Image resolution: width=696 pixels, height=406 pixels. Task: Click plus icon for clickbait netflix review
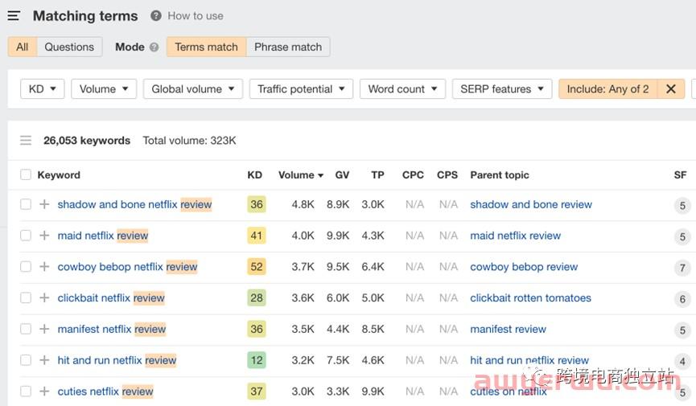pyautogui.click(x=44, y=297)
